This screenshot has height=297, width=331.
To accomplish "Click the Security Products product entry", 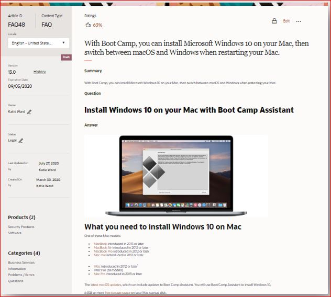I will click(21, 227).
